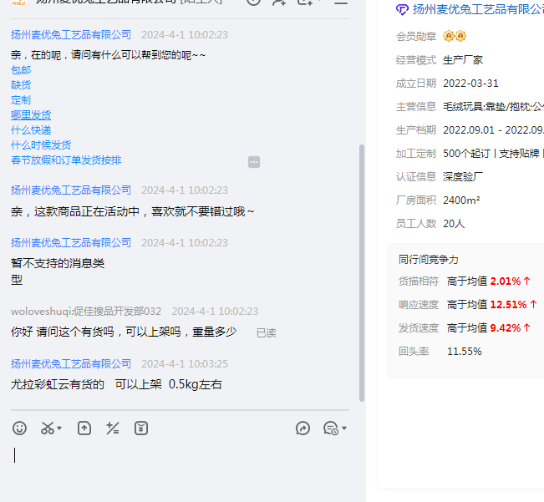544x502 pixels.
Task: Click the scissors screenshot tool icon
Action: (46, 428)
